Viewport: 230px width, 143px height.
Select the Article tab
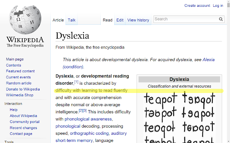58,20
